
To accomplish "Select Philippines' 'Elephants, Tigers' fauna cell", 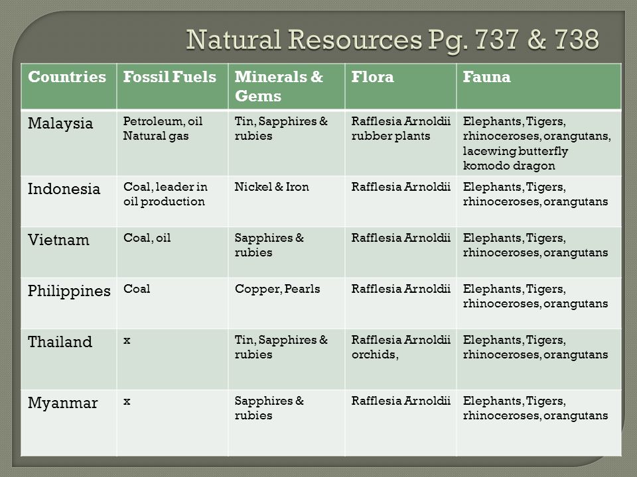I will (539, 303).
